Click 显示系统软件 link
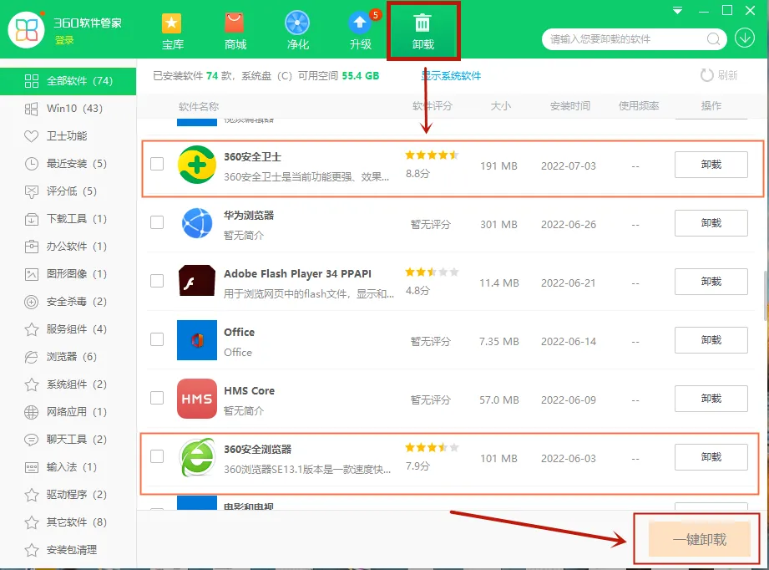Screen dimensions: 769x570 451,75
